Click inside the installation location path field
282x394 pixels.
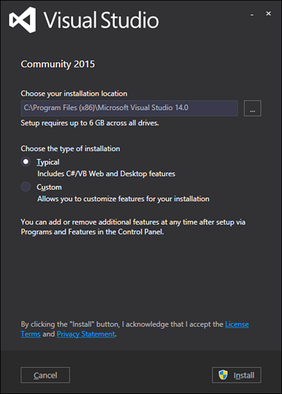(x=129, y=108)
